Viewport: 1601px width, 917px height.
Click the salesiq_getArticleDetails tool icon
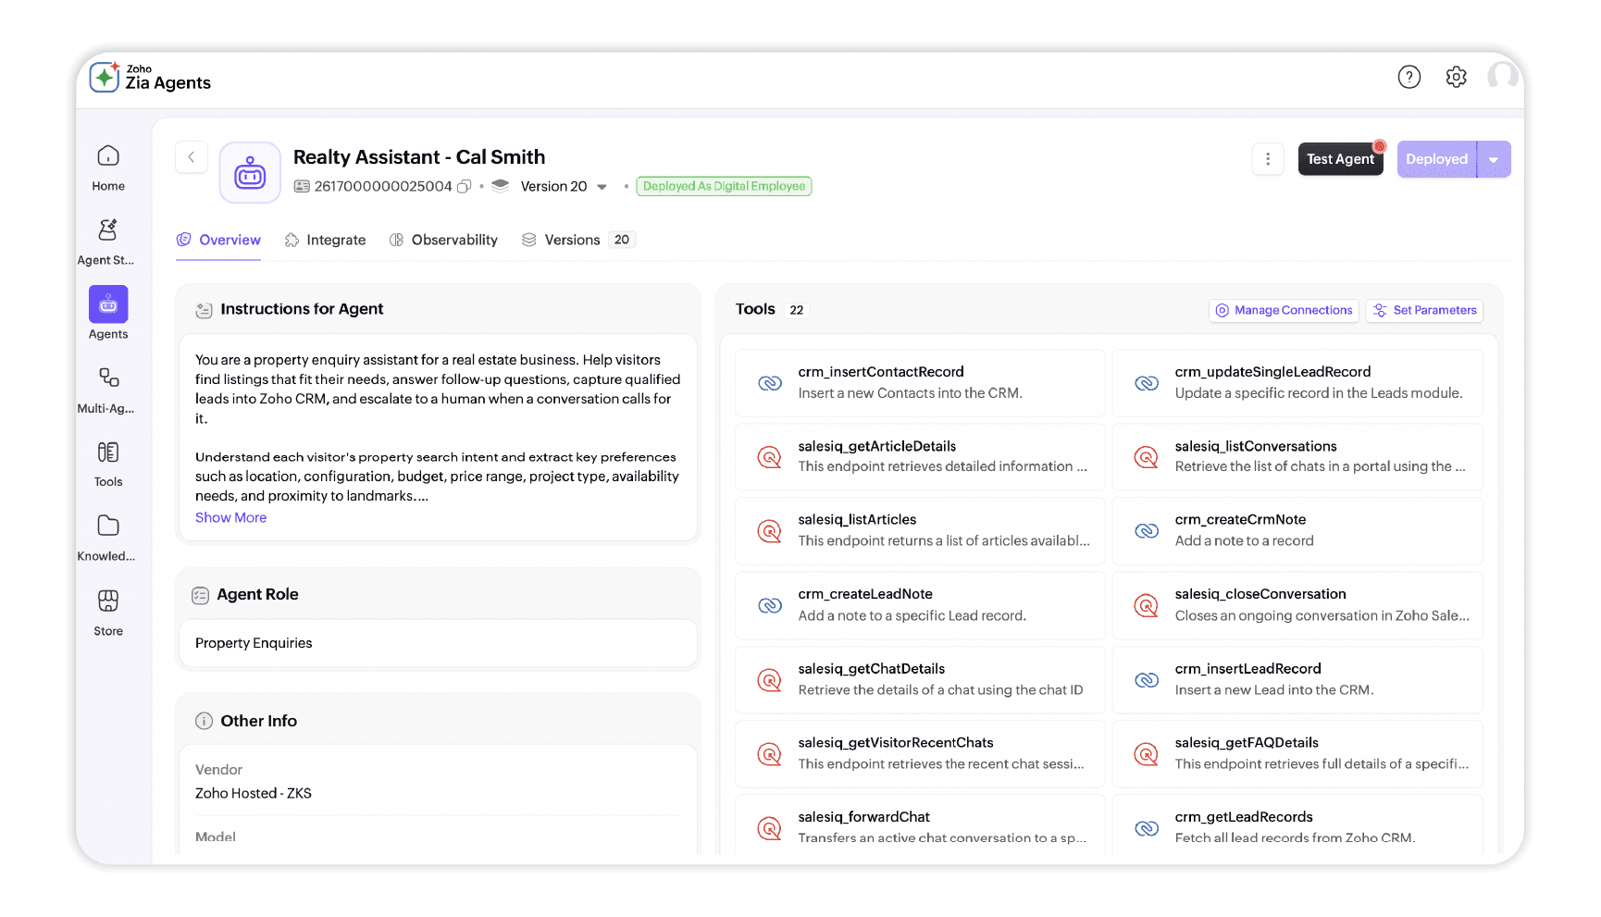click(x=770, y=457)
